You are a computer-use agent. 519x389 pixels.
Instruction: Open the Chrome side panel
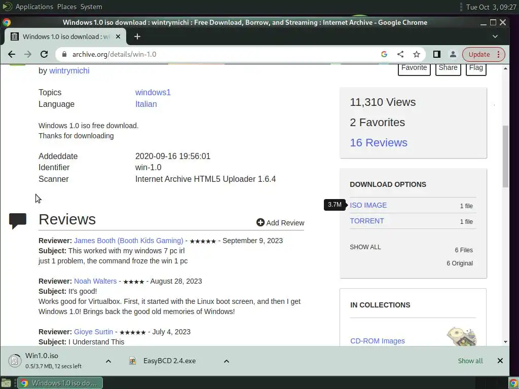[436, 54]
